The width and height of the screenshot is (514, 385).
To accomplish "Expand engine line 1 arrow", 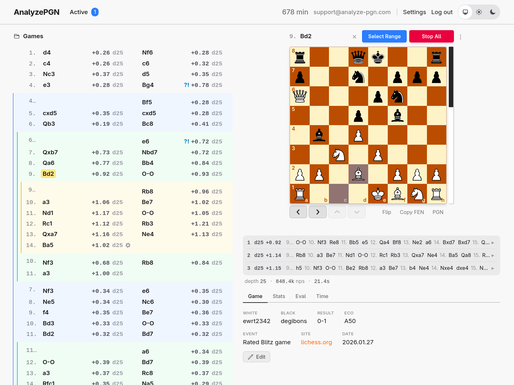I will coord(493,243).
